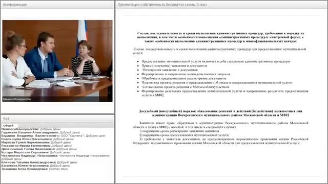328x184 pixels.
Task: Select chat message from Минмособлимущество
Action: [31, 129]
